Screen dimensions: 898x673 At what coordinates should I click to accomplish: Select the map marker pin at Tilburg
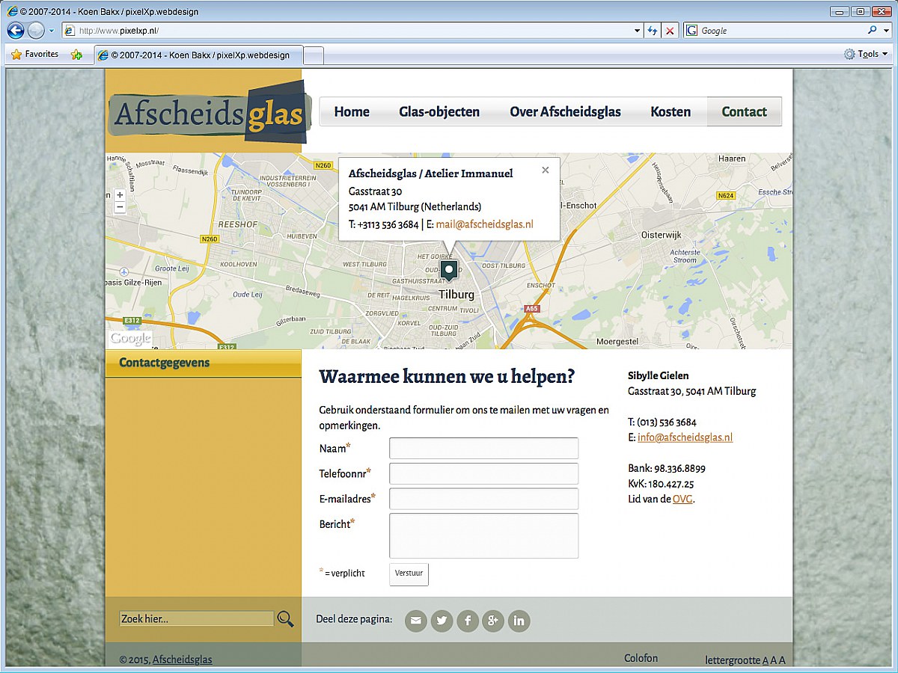click(x=448, y=271)
